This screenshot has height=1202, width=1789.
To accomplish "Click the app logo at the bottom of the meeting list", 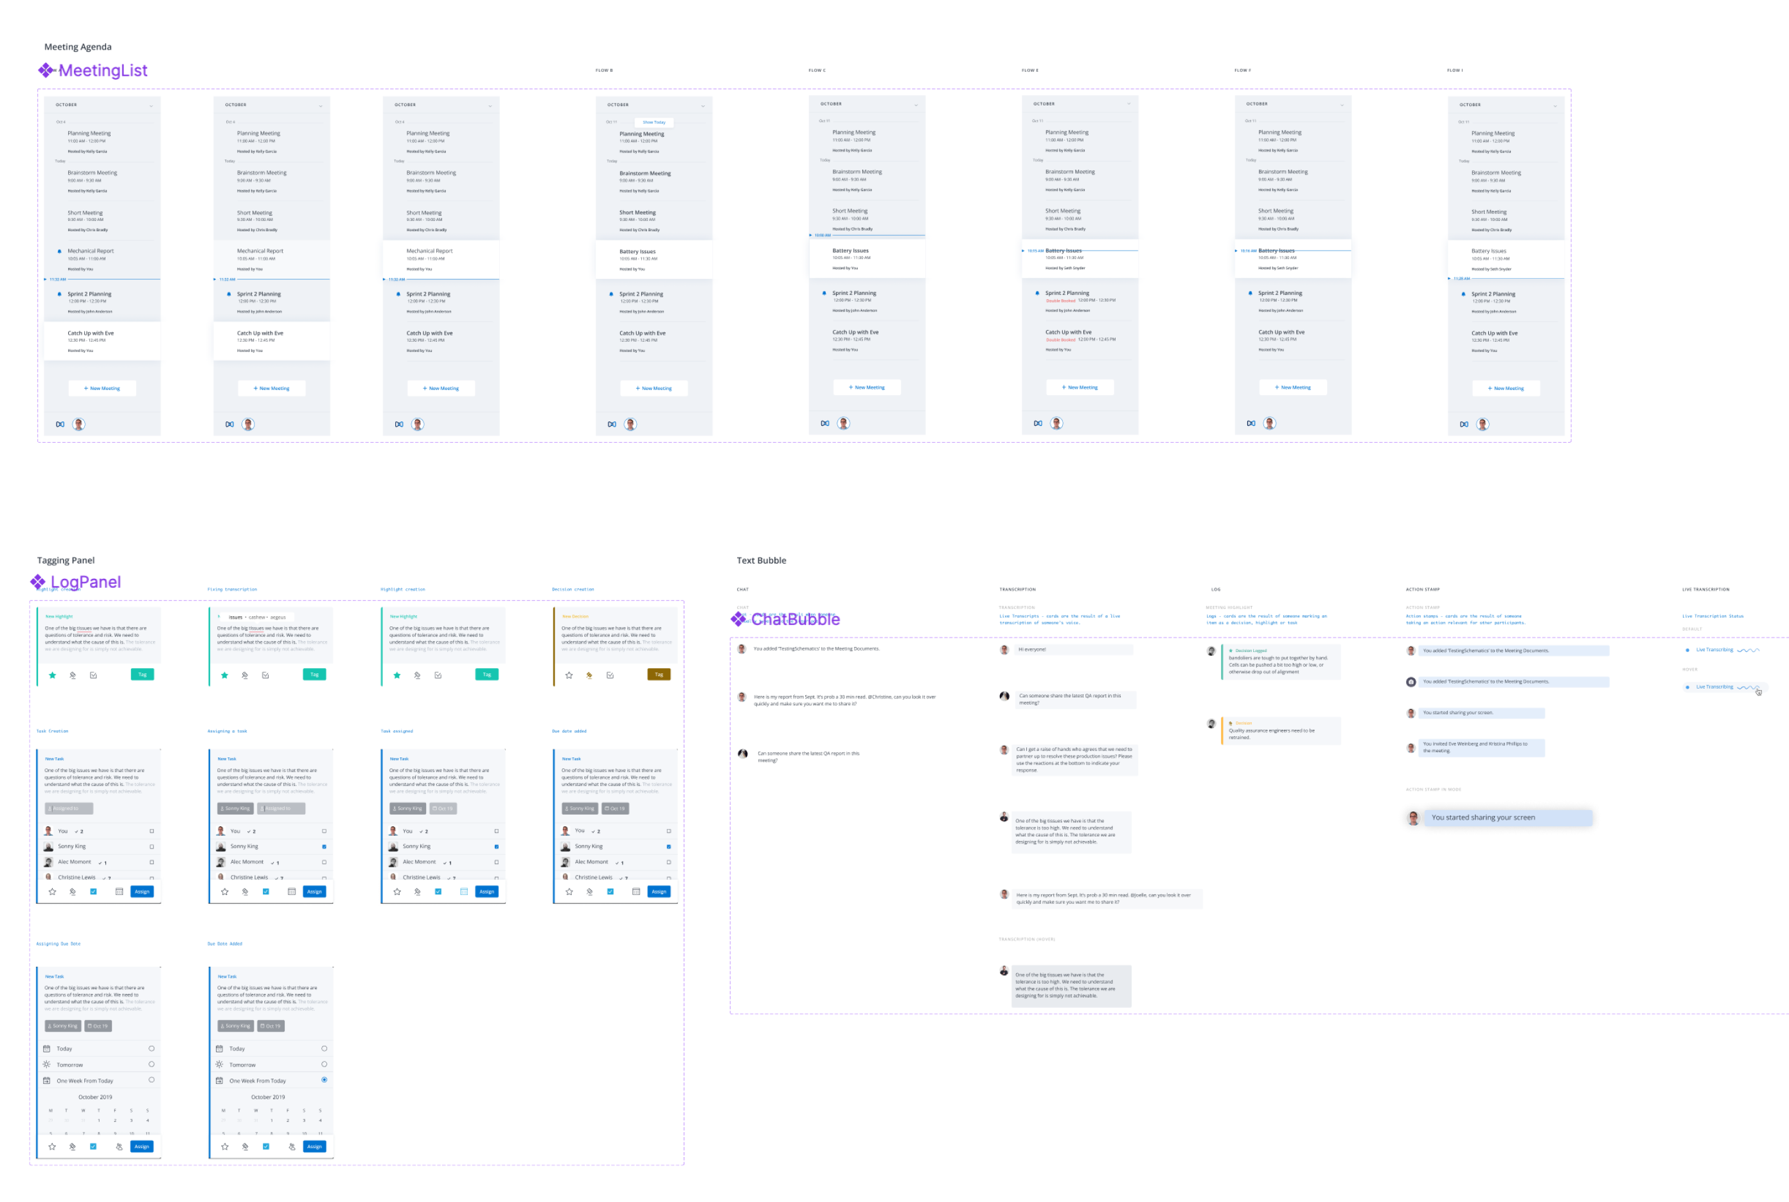I will tap(60, 424).
